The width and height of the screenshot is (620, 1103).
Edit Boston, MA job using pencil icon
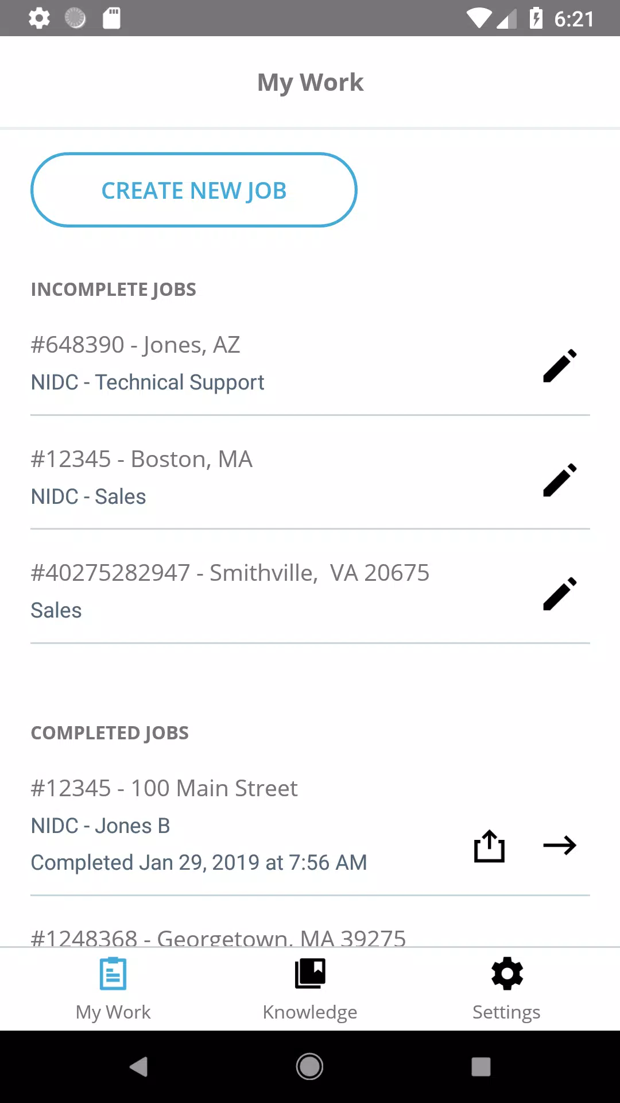[x=560, y=480]
